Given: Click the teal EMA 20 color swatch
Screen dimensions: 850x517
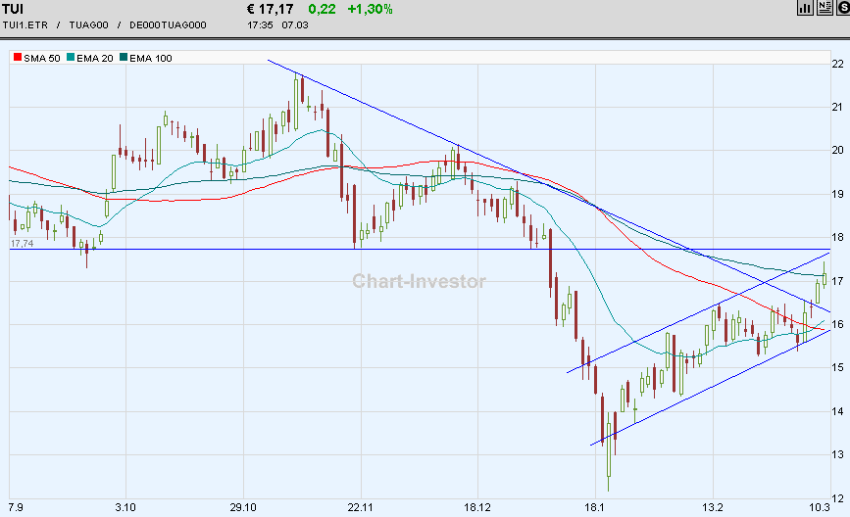Looking at the screenshot, I should pos(71,59).
